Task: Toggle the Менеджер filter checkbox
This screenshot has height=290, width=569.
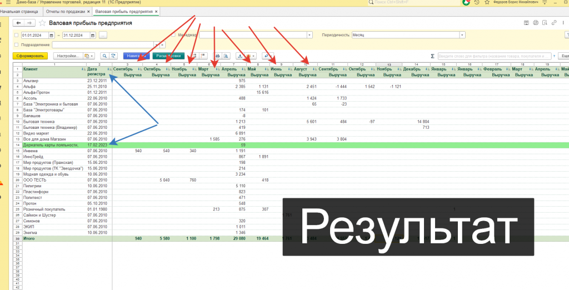Action: 173,35
